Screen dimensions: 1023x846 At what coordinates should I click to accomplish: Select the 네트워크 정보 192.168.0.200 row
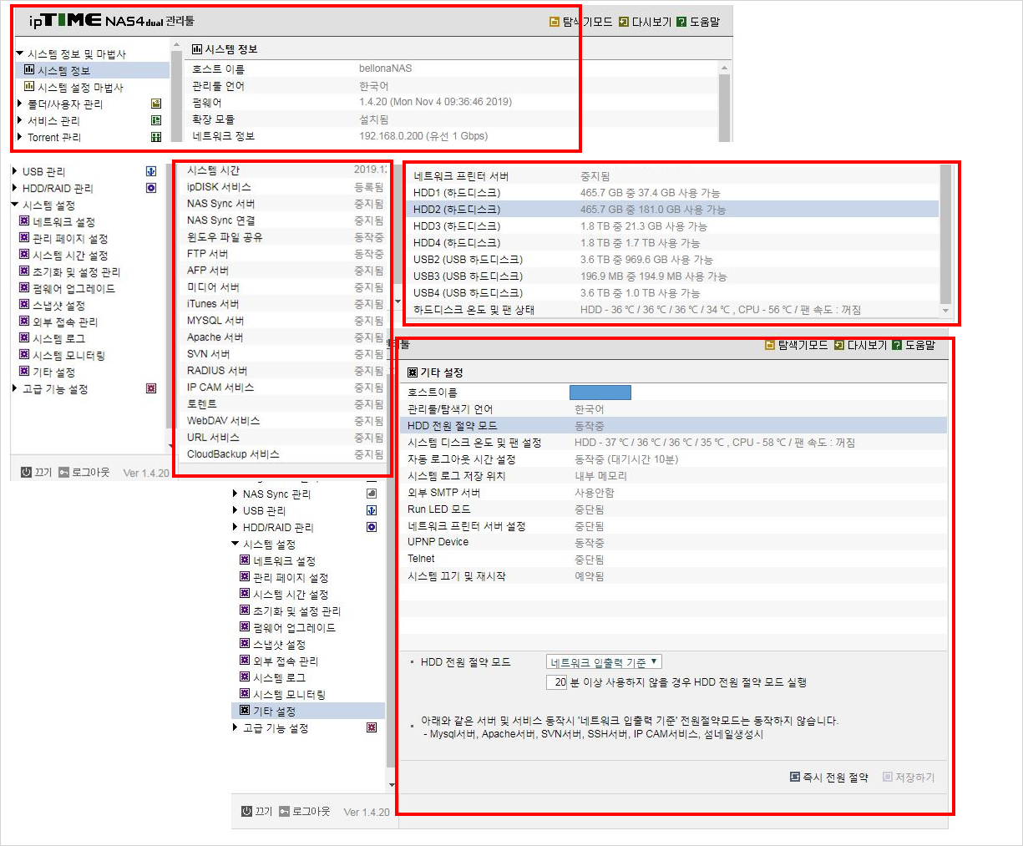click(451, 135)
